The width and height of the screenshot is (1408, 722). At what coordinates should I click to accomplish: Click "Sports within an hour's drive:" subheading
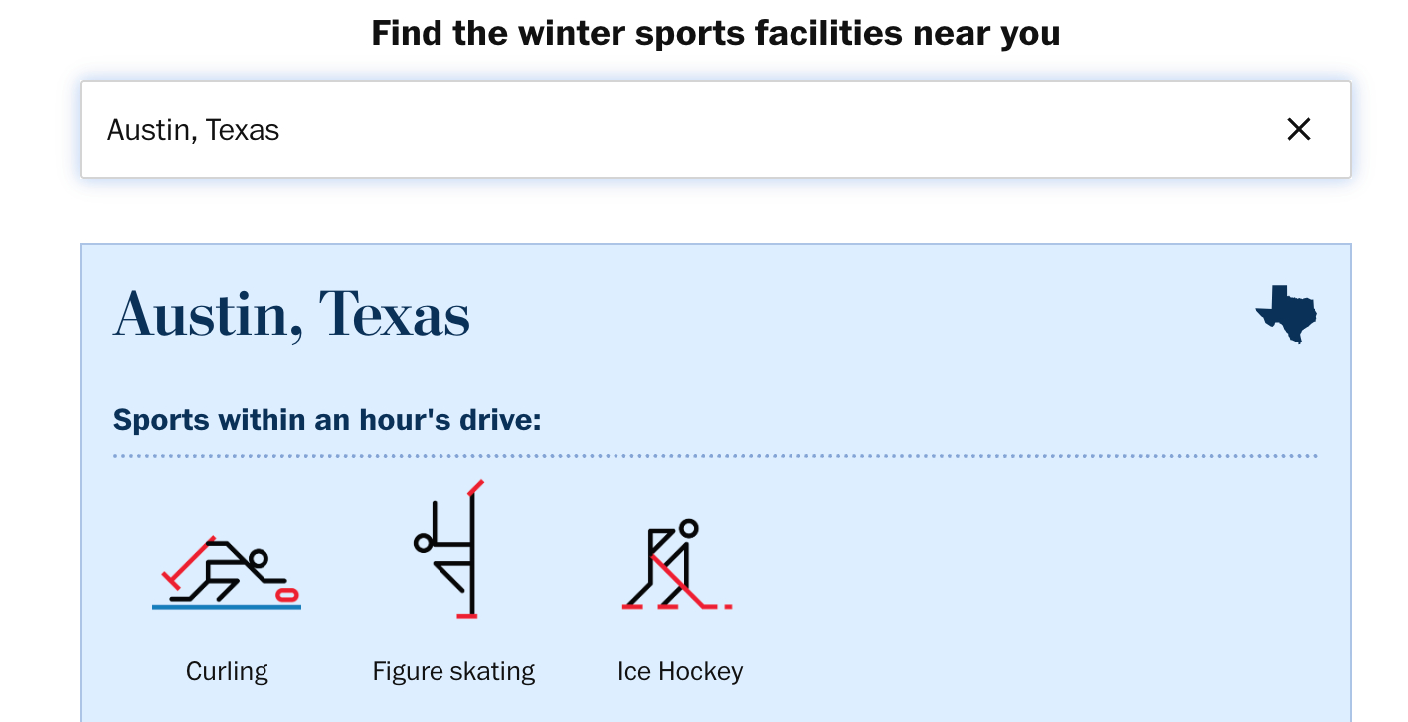pyautogui.click(x=327, y=419)
